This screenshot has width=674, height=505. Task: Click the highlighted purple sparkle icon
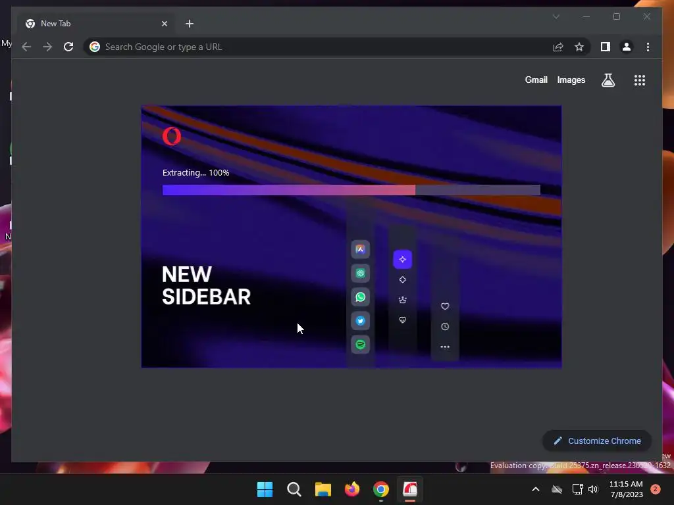(402, 259)
